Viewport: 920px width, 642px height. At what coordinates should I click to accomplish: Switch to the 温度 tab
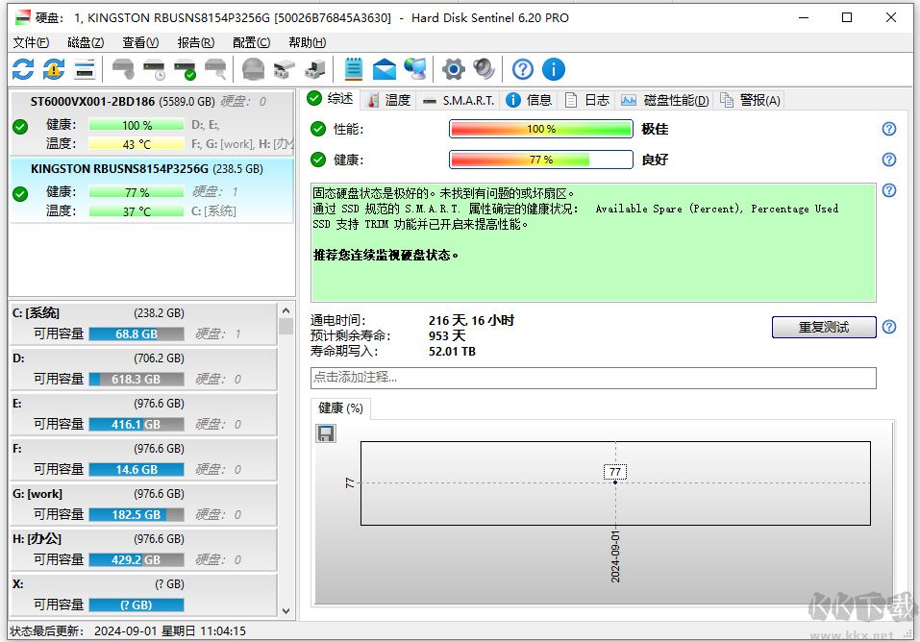388,100
